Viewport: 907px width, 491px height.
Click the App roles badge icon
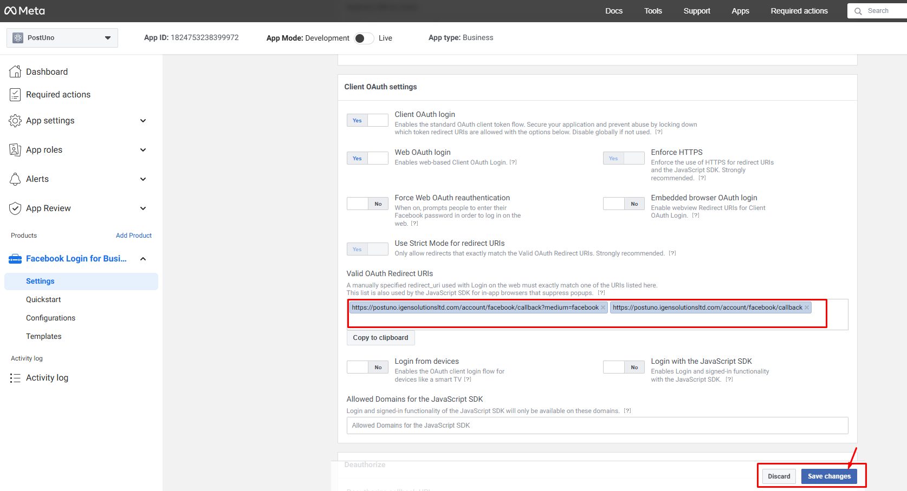click(15, 150)
